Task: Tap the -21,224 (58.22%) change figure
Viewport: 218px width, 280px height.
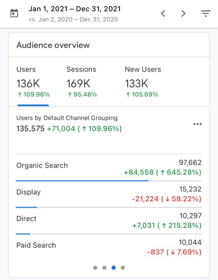Action: point(167,199)
